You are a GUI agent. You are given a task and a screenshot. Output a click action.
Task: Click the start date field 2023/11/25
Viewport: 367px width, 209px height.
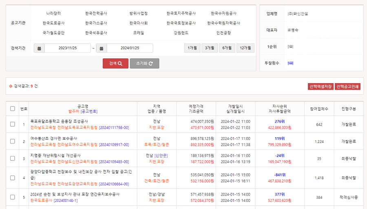[68, 48]
